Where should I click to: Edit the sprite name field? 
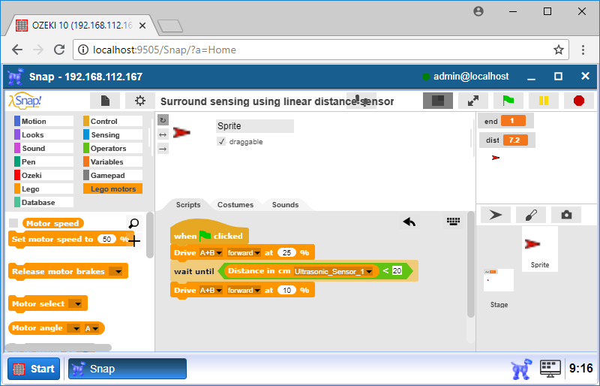tap(255, 125)
